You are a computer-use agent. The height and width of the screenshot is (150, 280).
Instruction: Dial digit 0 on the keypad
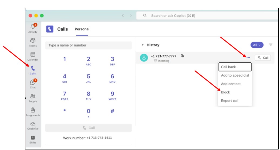pyautogui.click(x=89, y=113)
